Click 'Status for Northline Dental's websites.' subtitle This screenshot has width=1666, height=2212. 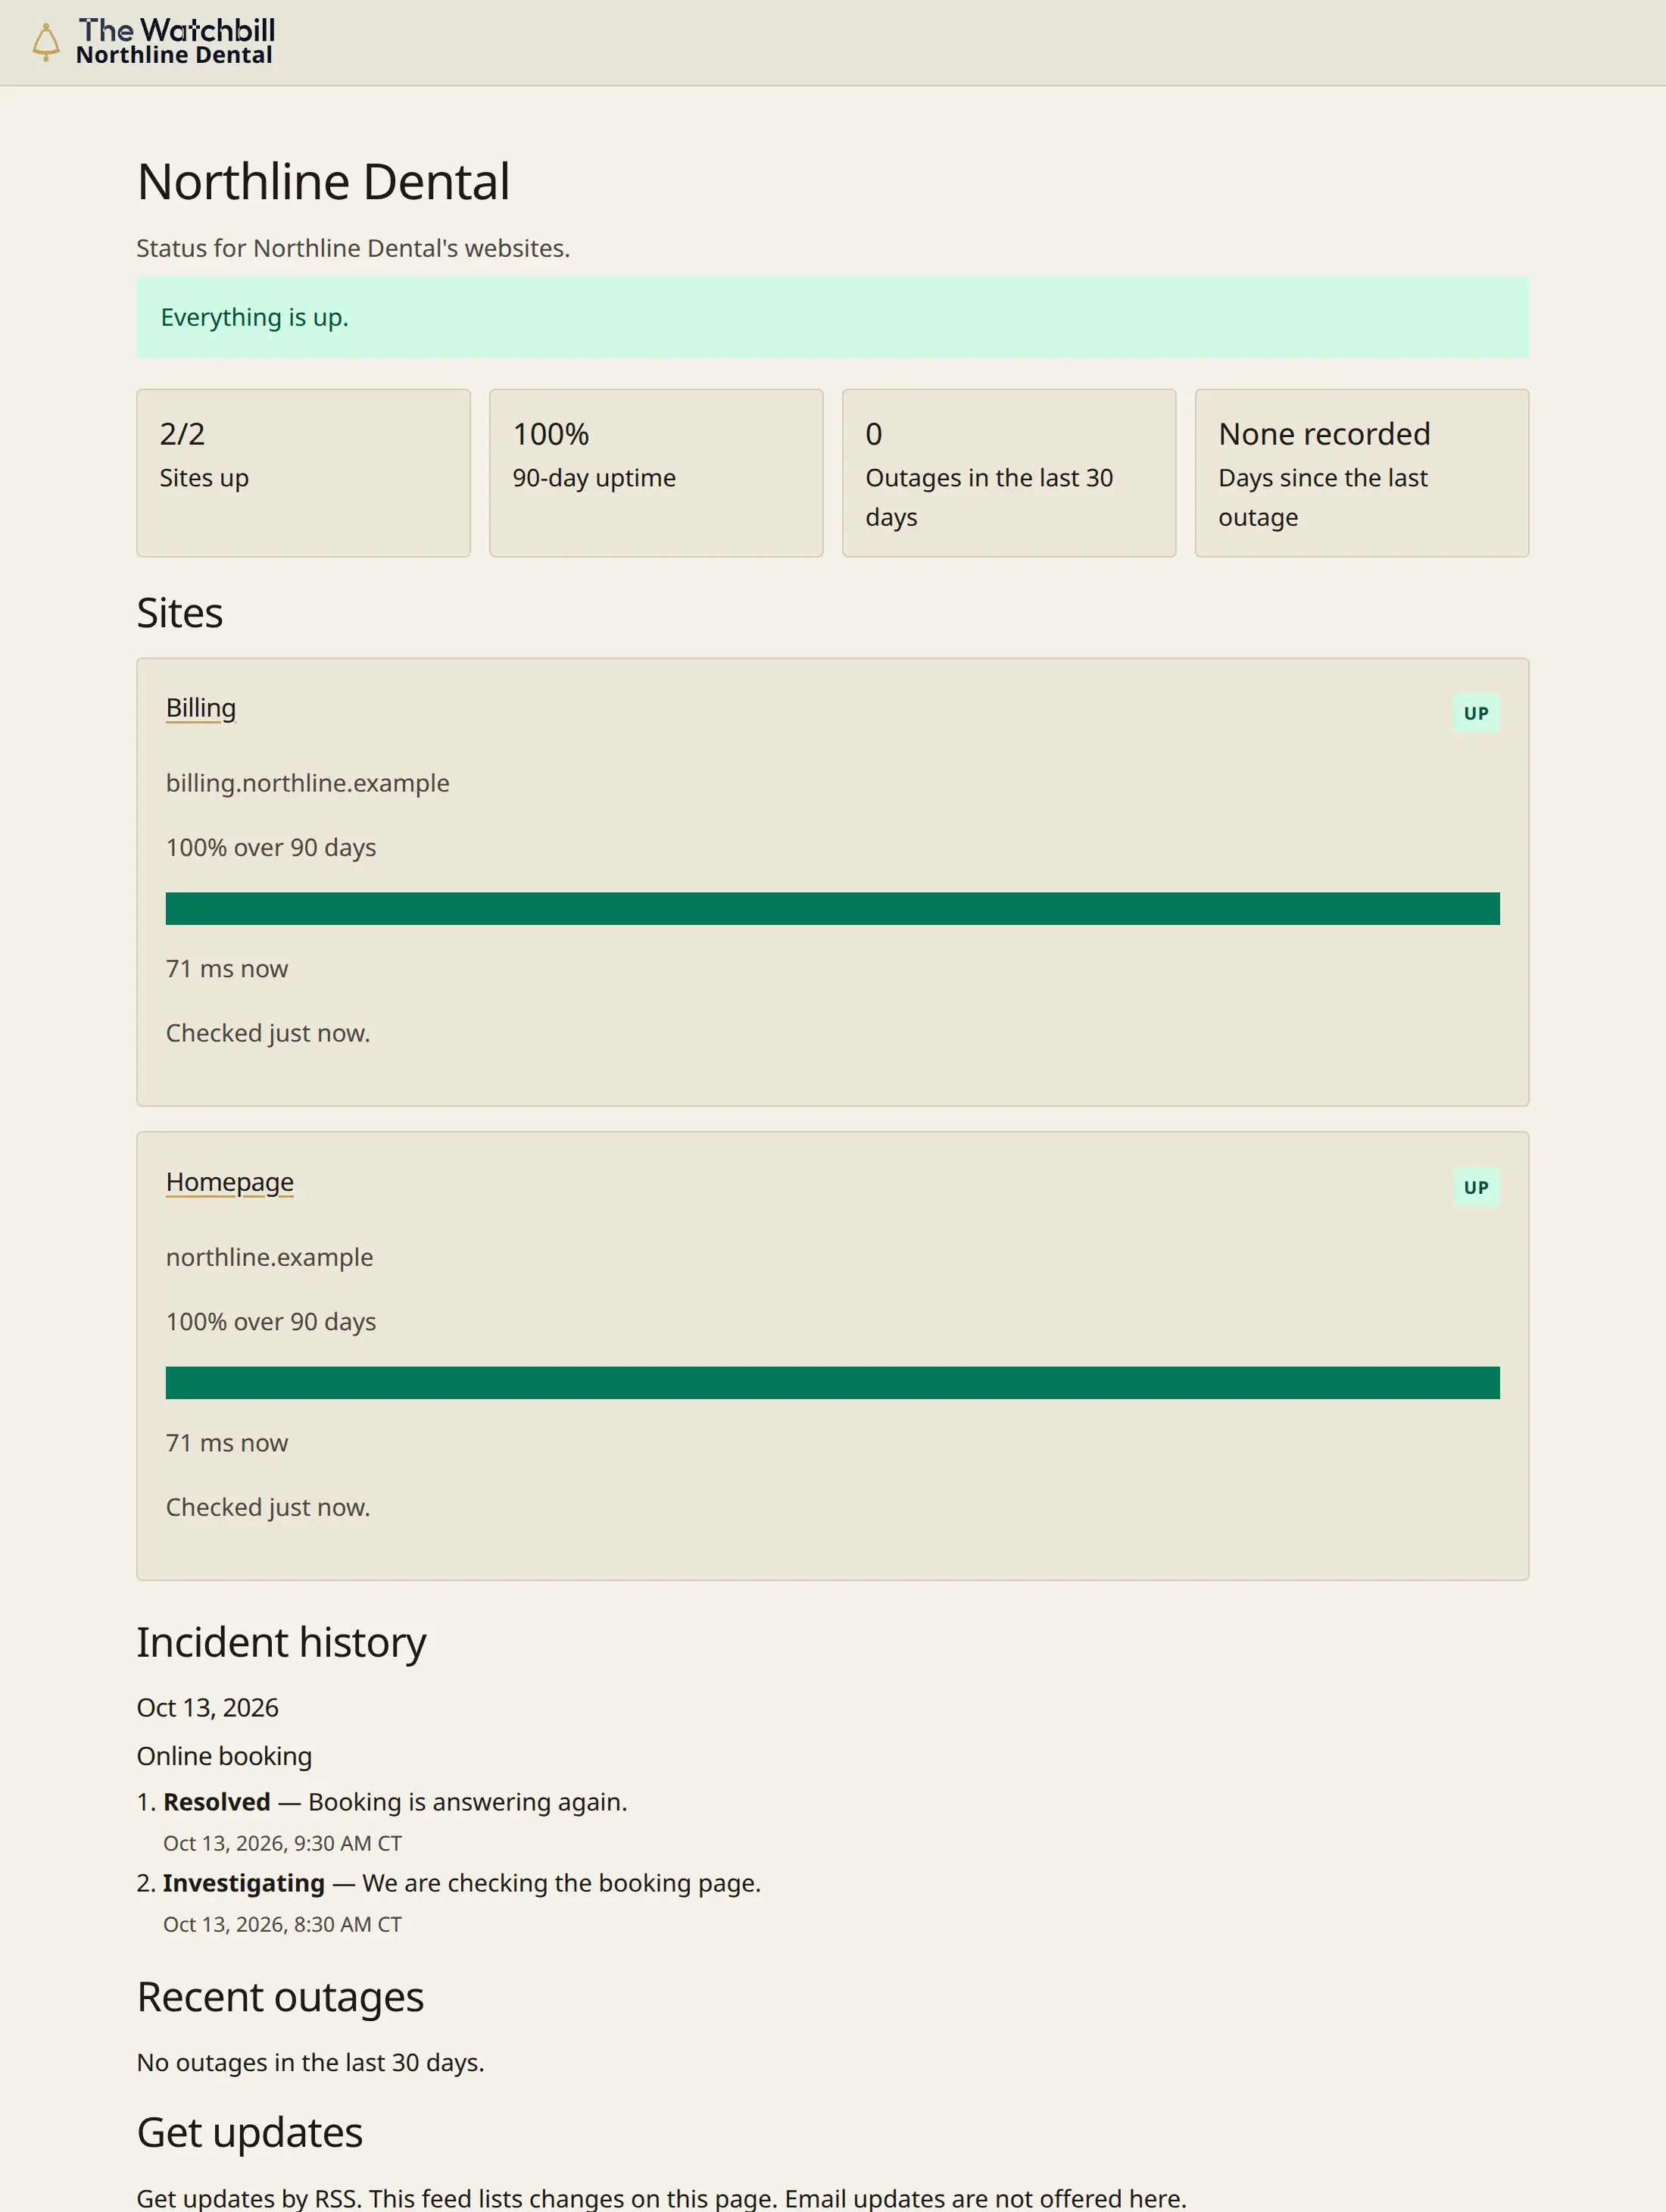point(354,248)
